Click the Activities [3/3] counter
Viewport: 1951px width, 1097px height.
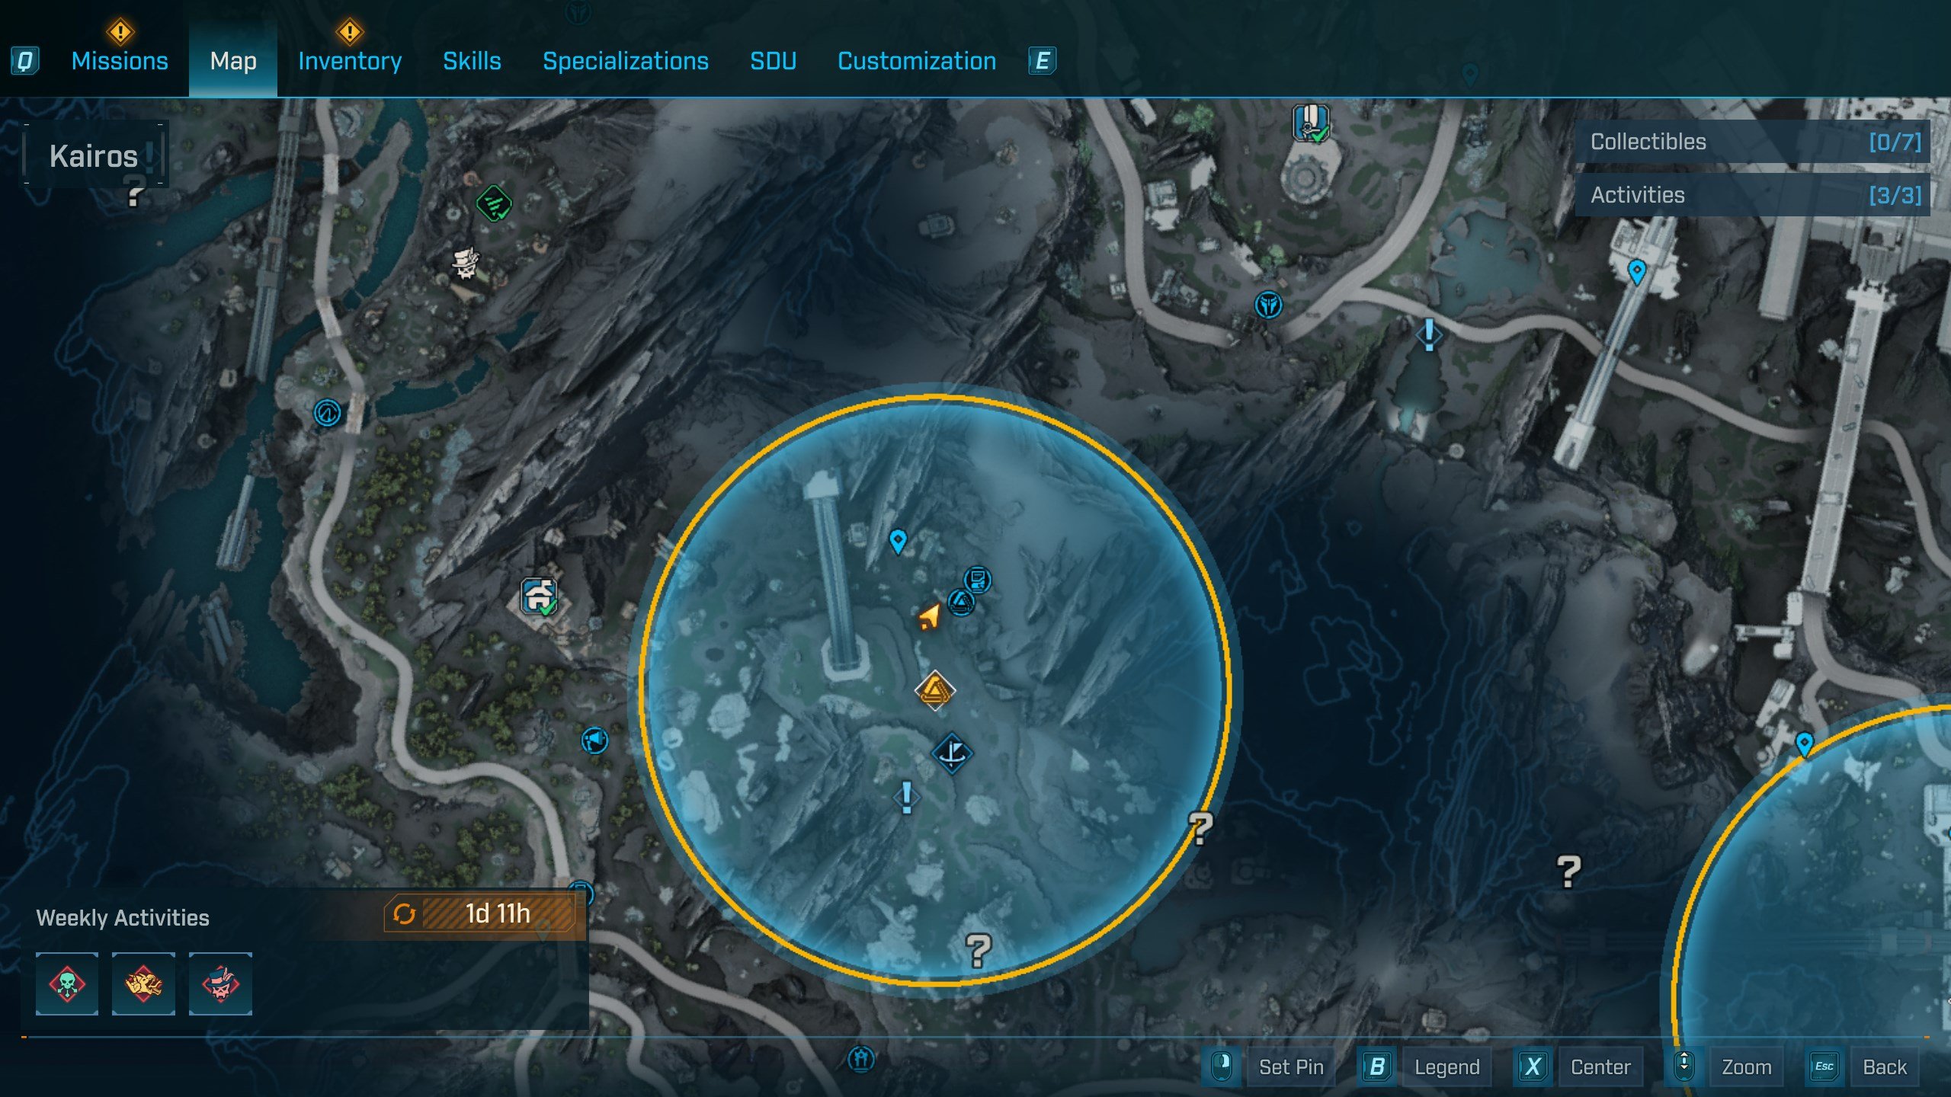pyautogui.click(x=1752, y=195)
